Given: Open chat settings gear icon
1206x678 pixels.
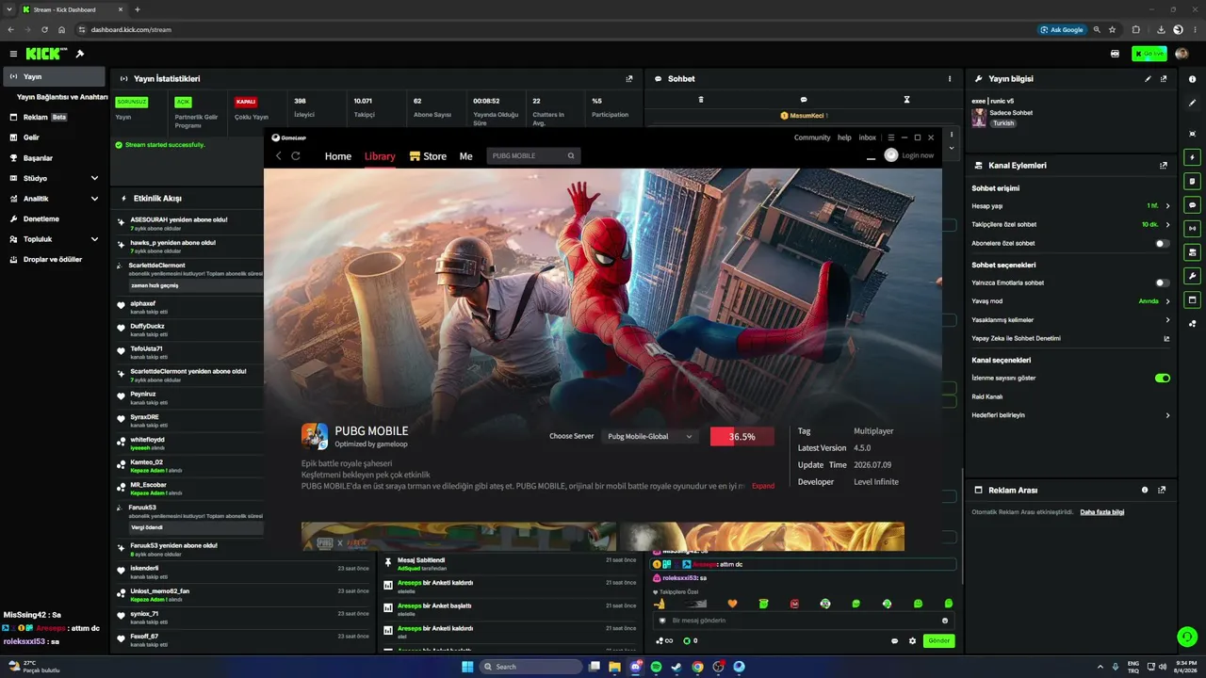Looking at the screenshot, I should click(x=912, y=641).
